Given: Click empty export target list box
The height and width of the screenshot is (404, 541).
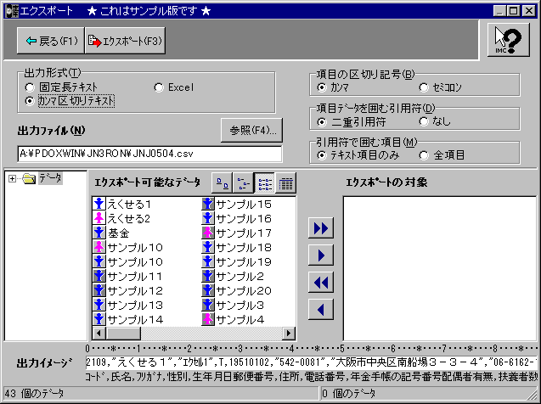Looking at the screenshot, I should [440, 268].
